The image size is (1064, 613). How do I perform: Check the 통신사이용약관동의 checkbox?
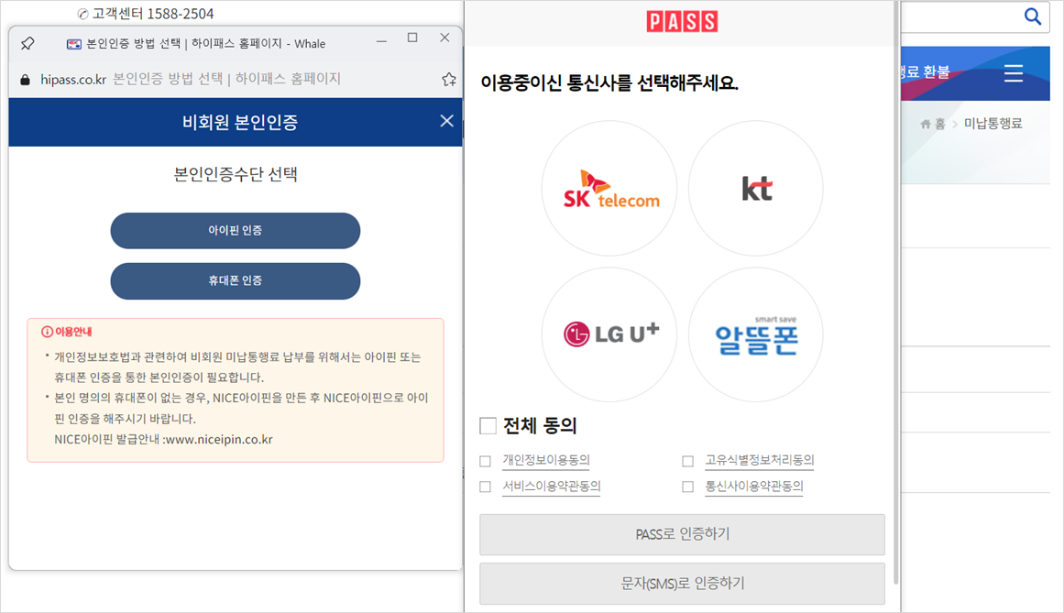[688, 487]
